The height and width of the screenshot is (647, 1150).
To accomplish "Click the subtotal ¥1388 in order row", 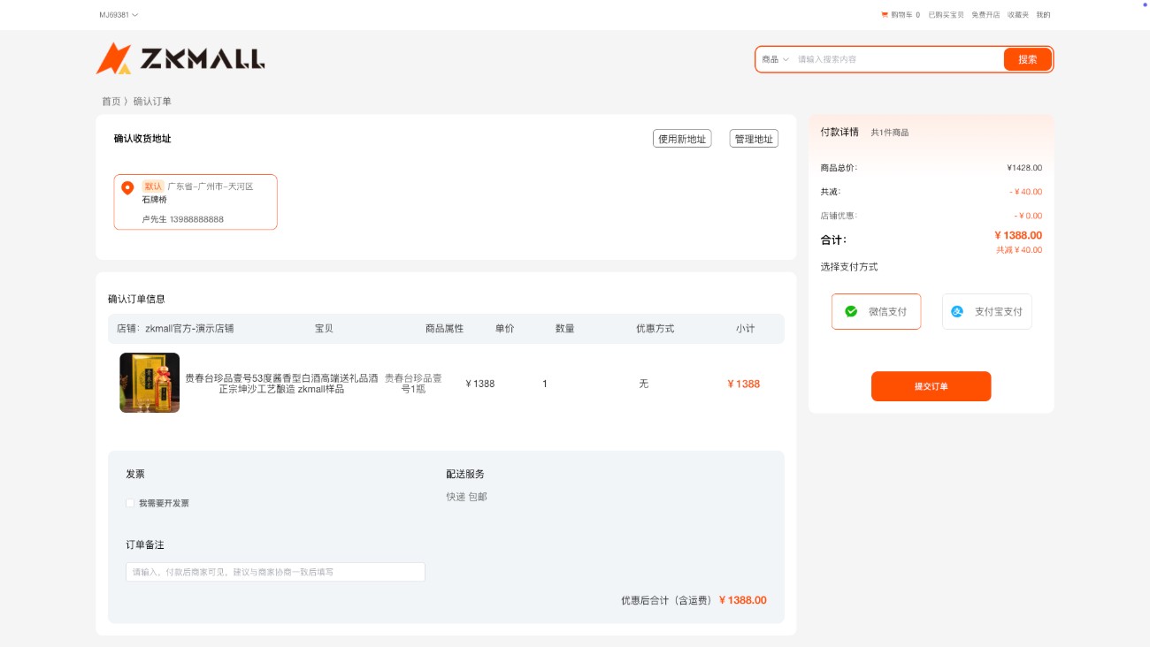I will tap(744, 384).
